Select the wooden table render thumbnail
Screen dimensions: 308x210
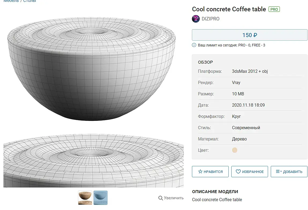(85, 198)
